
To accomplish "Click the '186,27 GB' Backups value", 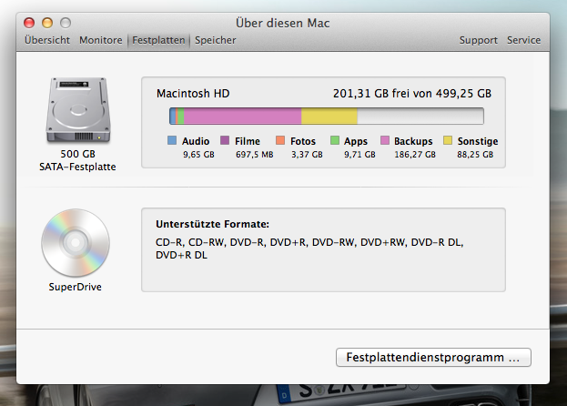I will coord(415,155).
